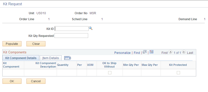Screen dimensions: 208x92
Task: Click the Populate button
Action: (x=12, y=44)
